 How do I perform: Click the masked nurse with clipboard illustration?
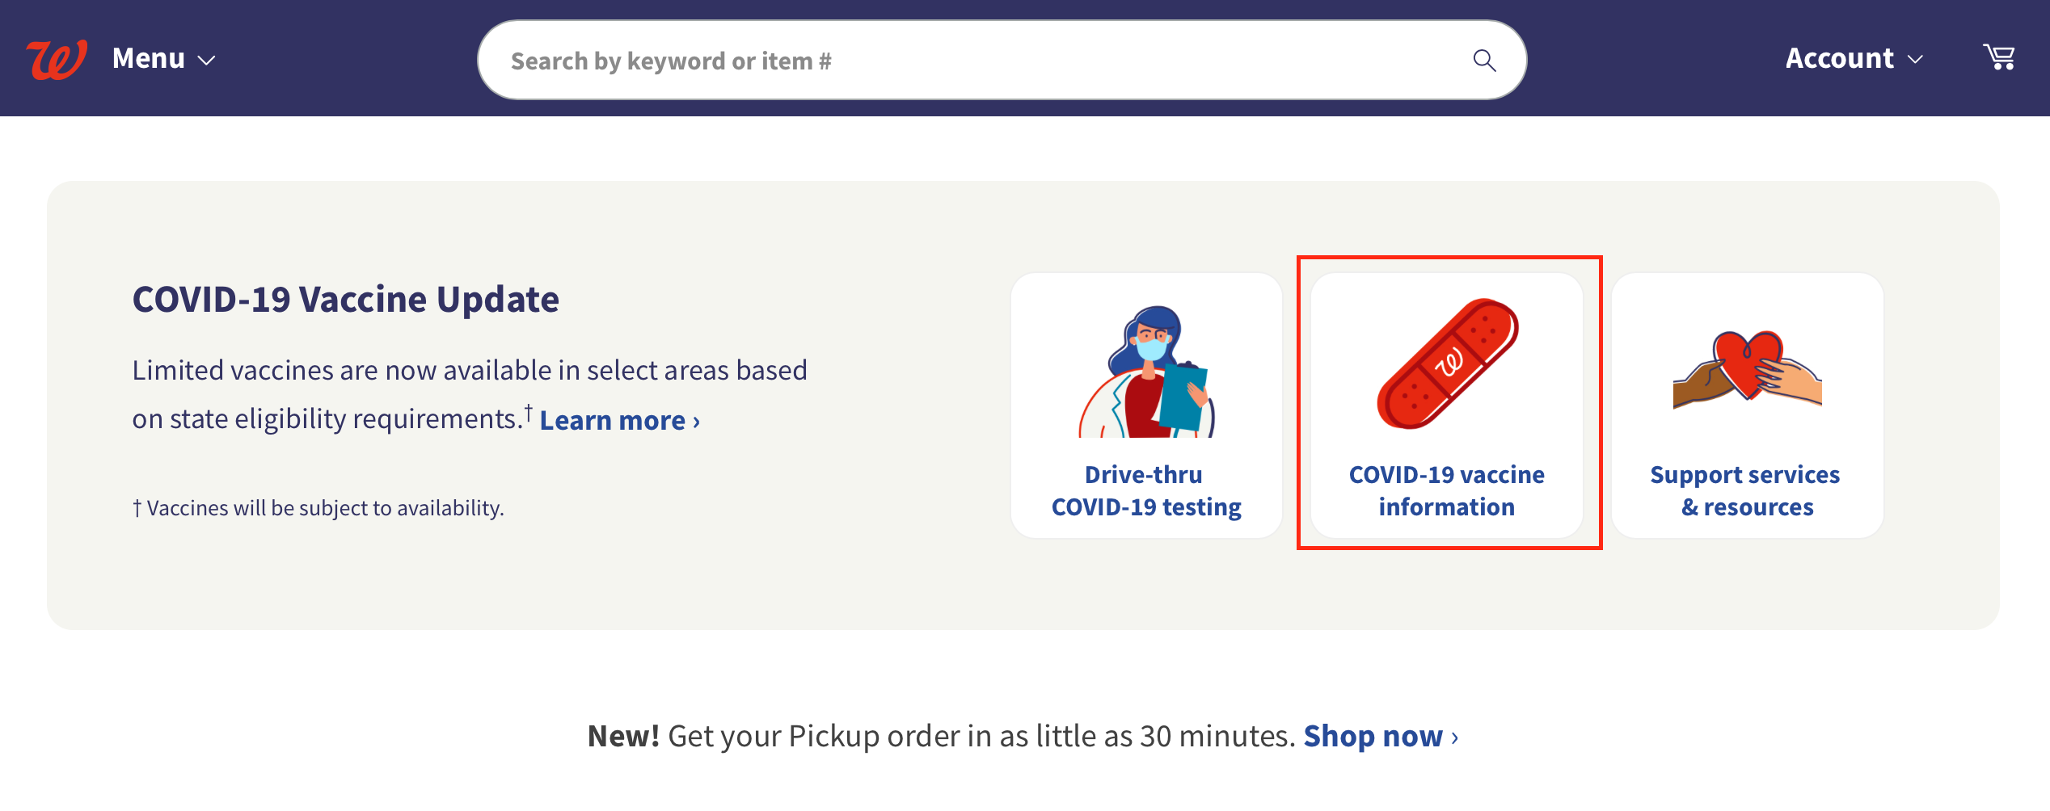point(1146,372)
